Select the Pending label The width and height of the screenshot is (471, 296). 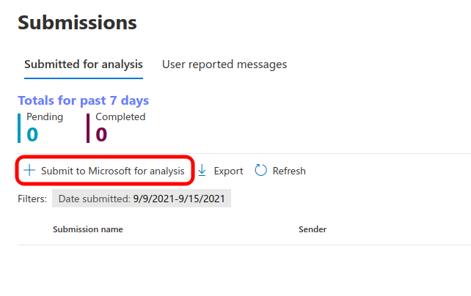tap(45, 117)
